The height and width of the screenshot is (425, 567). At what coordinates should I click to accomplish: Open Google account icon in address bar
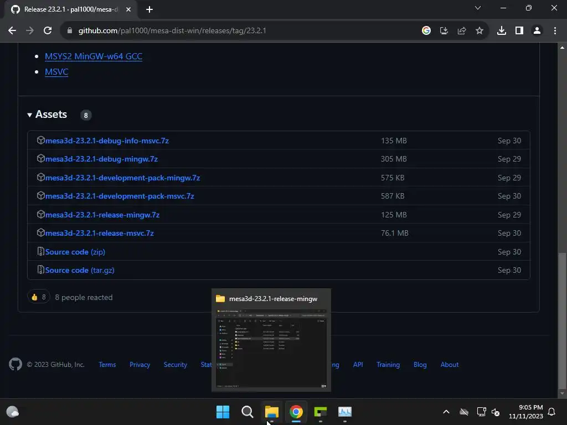pyautogui.click(x=426, y=31)
